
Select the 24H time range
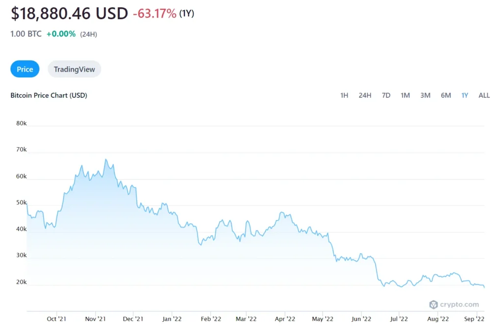click(x=365, y=95)
